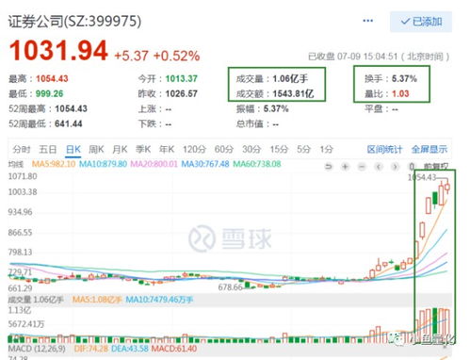Select the 月K tab

(x=120, y=149)
